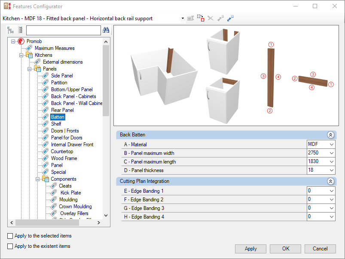This screenshot has height=259, width=345.
Task: Click the Apply button
Action: [x=250, y=249]
